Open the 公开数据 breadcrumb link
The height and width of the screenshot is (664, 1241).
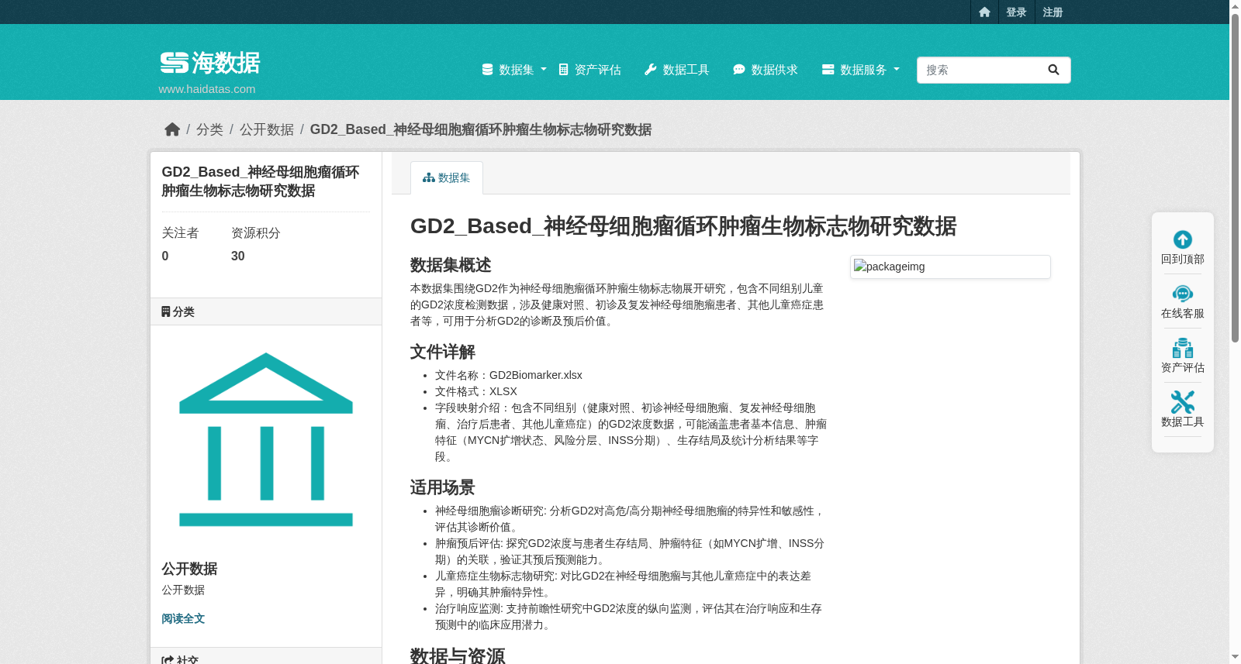267,129
